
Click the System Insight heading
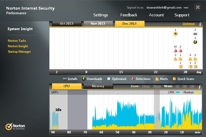20,29
